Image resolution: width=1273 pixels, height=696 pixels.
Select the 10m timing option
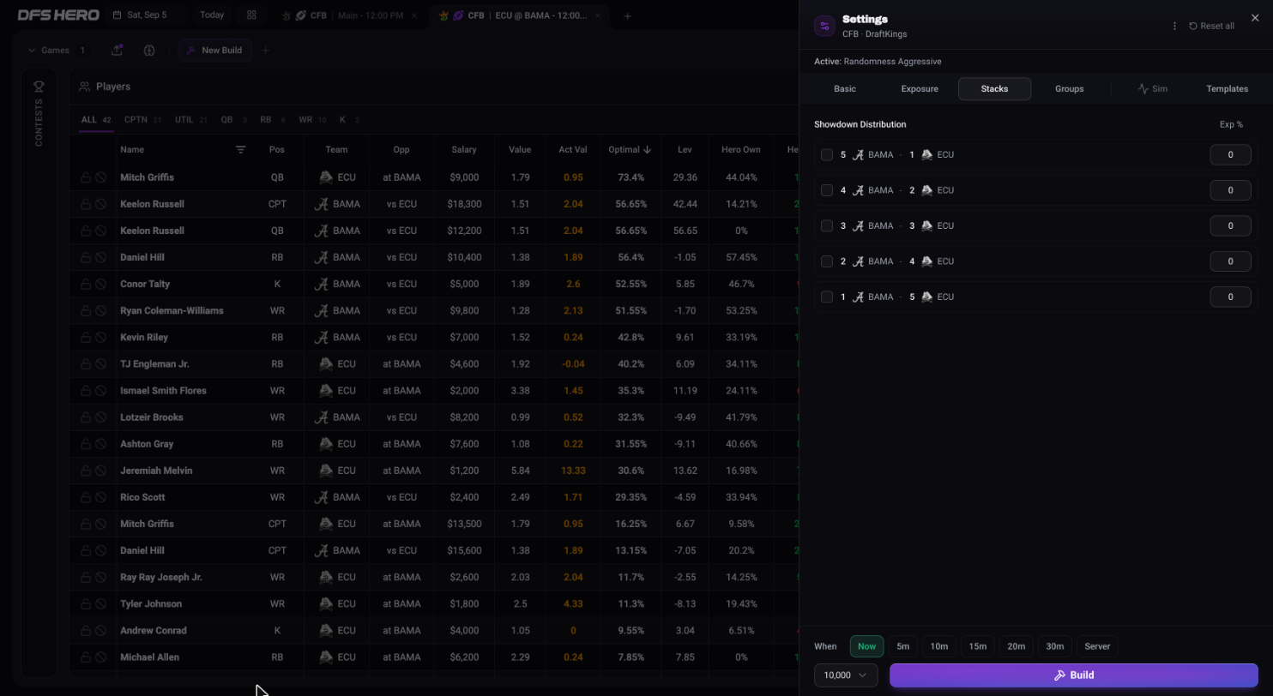[x=939, y=646]
